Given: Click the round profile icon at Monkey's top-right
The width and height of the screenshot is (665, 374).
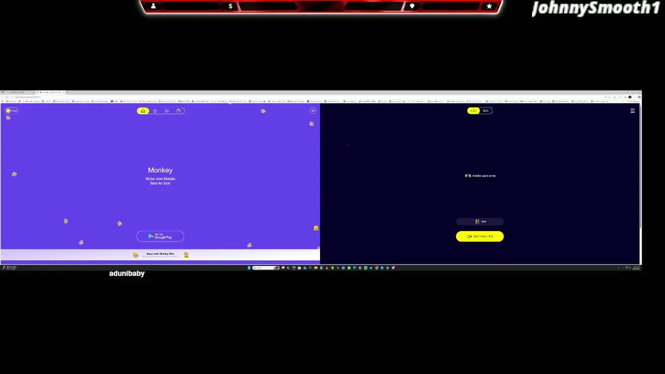Looking at the screenshot, I should coord(313,111).
